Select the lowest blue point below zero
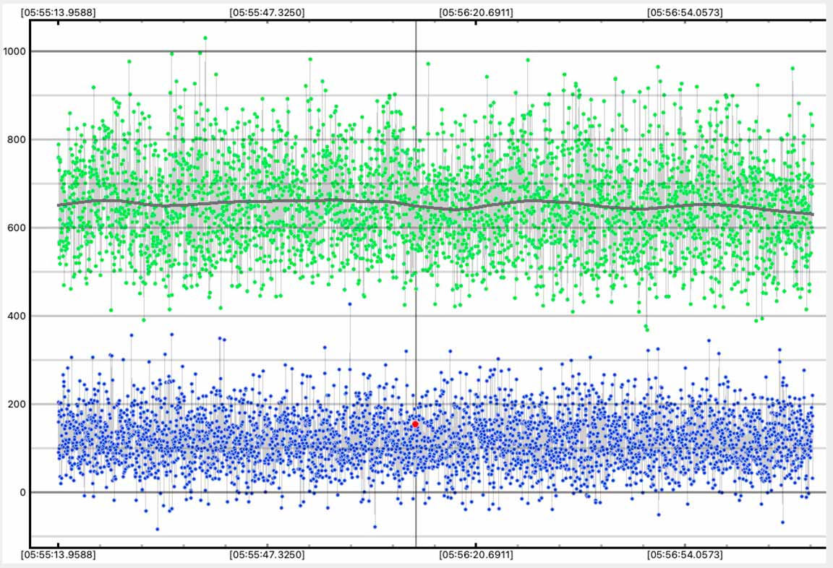The width and height of the screenshot is (833, 568). 157,529
